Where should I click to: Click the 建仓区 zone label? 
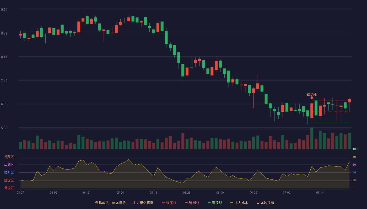click(x=9, y=180)
